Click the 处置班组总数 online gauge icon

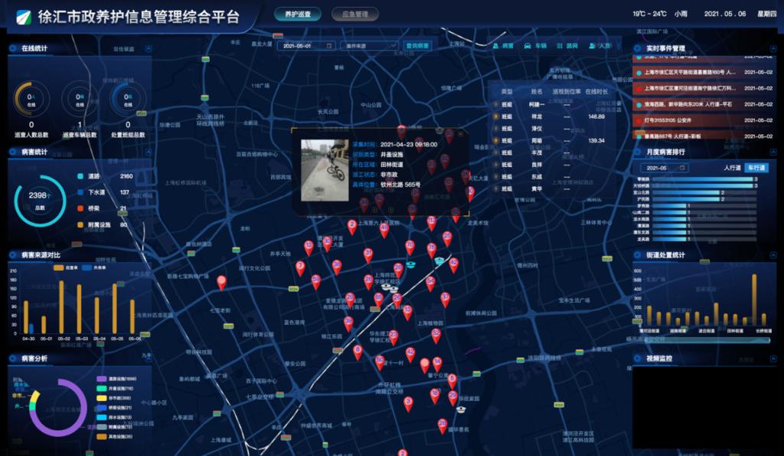pyautogui.click(x=127, y=98)
